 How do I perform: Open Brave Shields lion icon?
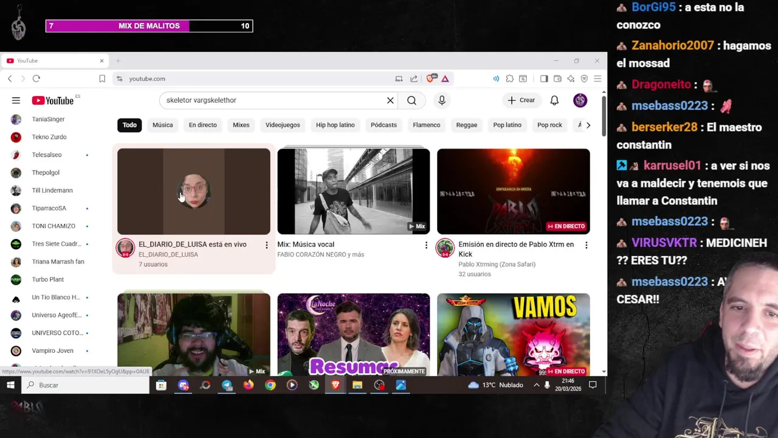coord(432,78)
